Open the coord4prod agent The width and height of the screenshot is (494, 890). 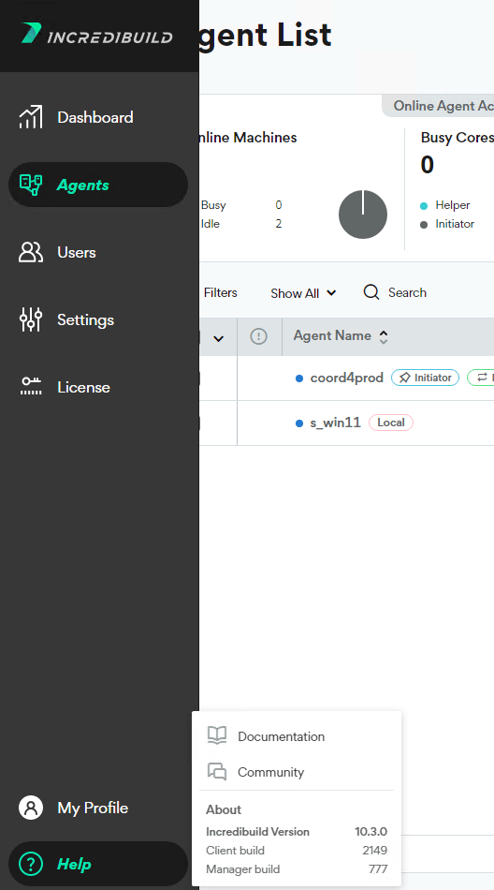346,378
